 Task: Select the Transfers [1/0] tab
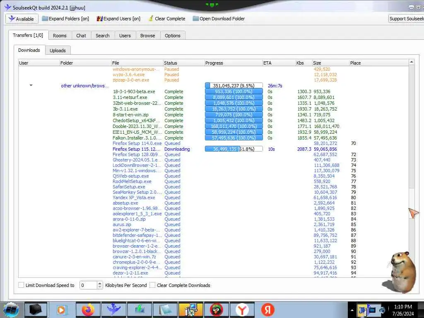click(28, 35)
